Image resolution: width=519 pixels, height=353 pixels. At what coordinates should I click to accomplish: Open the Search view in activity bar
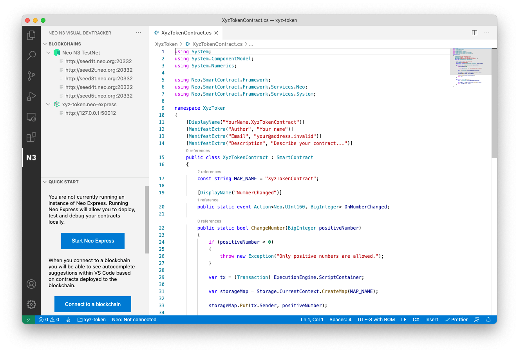[31, 56]
